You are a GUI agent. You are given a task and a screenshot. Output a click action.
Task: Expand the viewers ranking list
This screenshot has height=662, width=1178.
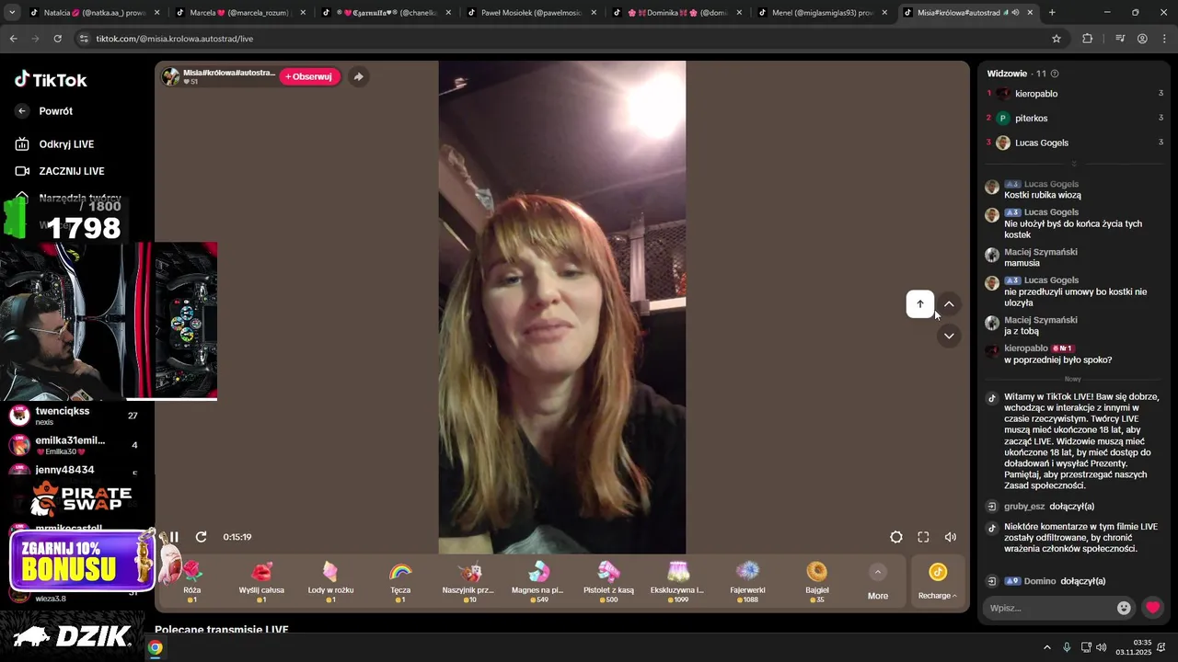coord(1073,164)
